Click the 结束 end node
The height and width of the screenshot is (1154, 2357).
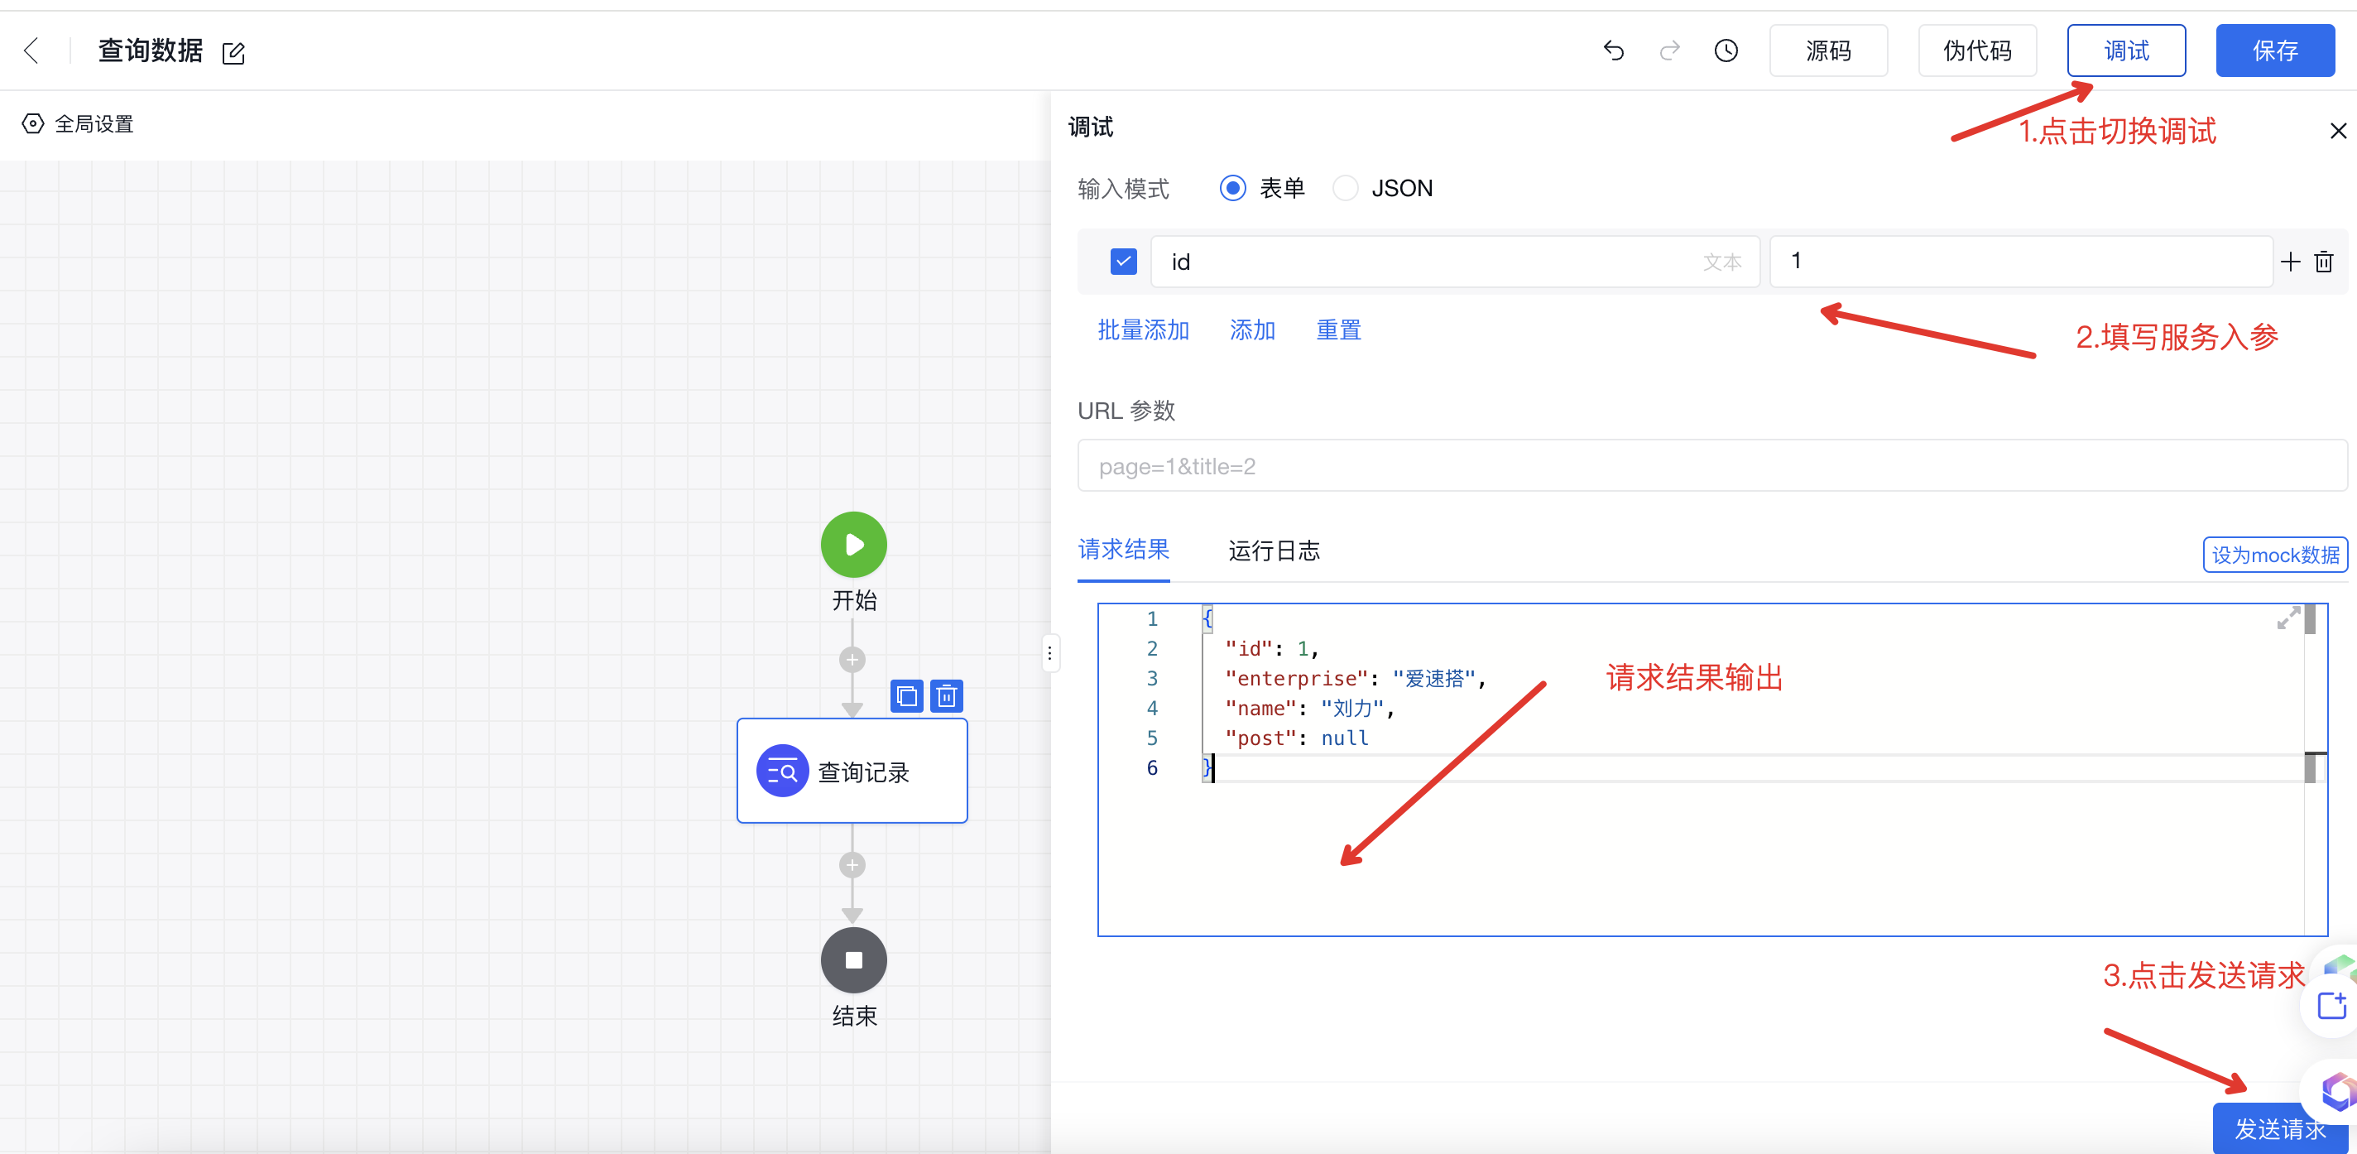coord(852,960)
